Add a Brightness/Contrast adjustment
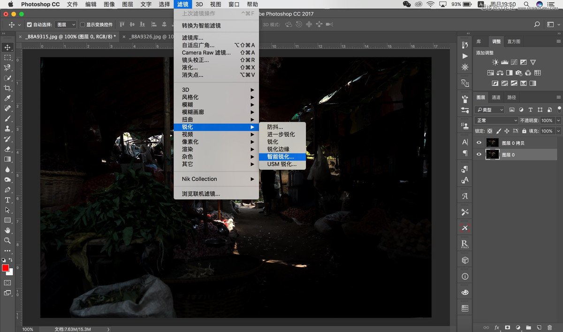563x332 pixels. tap(495, 62)
